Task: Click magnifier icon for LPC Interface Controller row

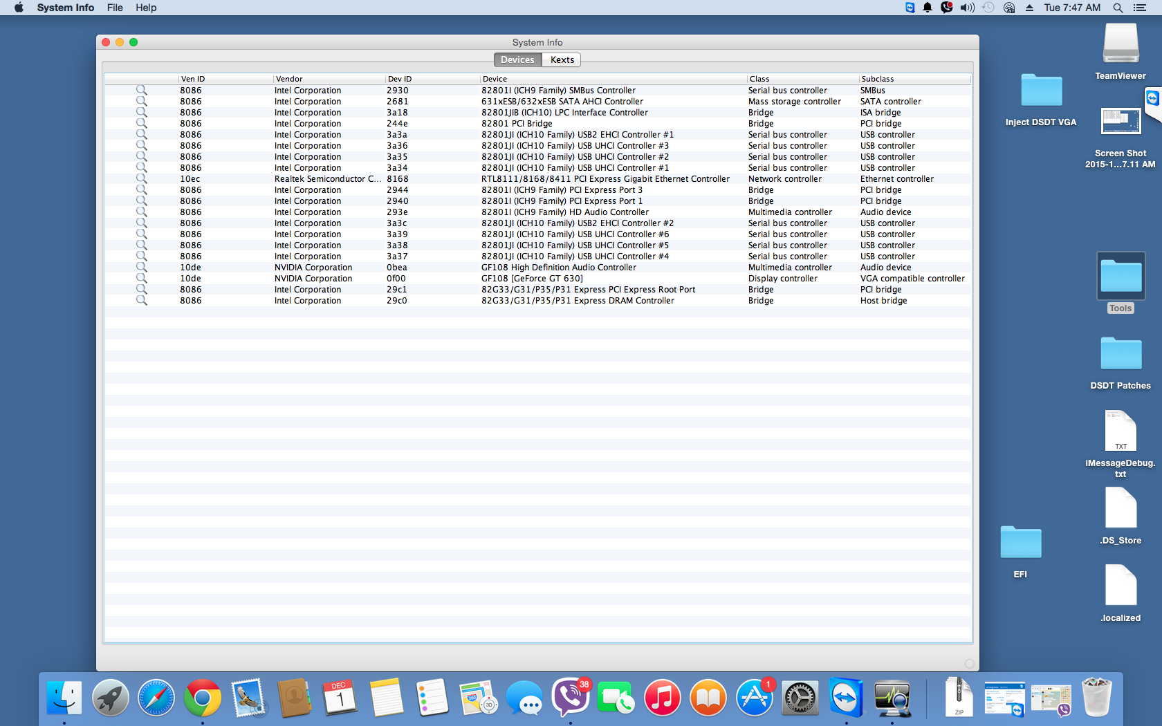Action: point(141,112)
